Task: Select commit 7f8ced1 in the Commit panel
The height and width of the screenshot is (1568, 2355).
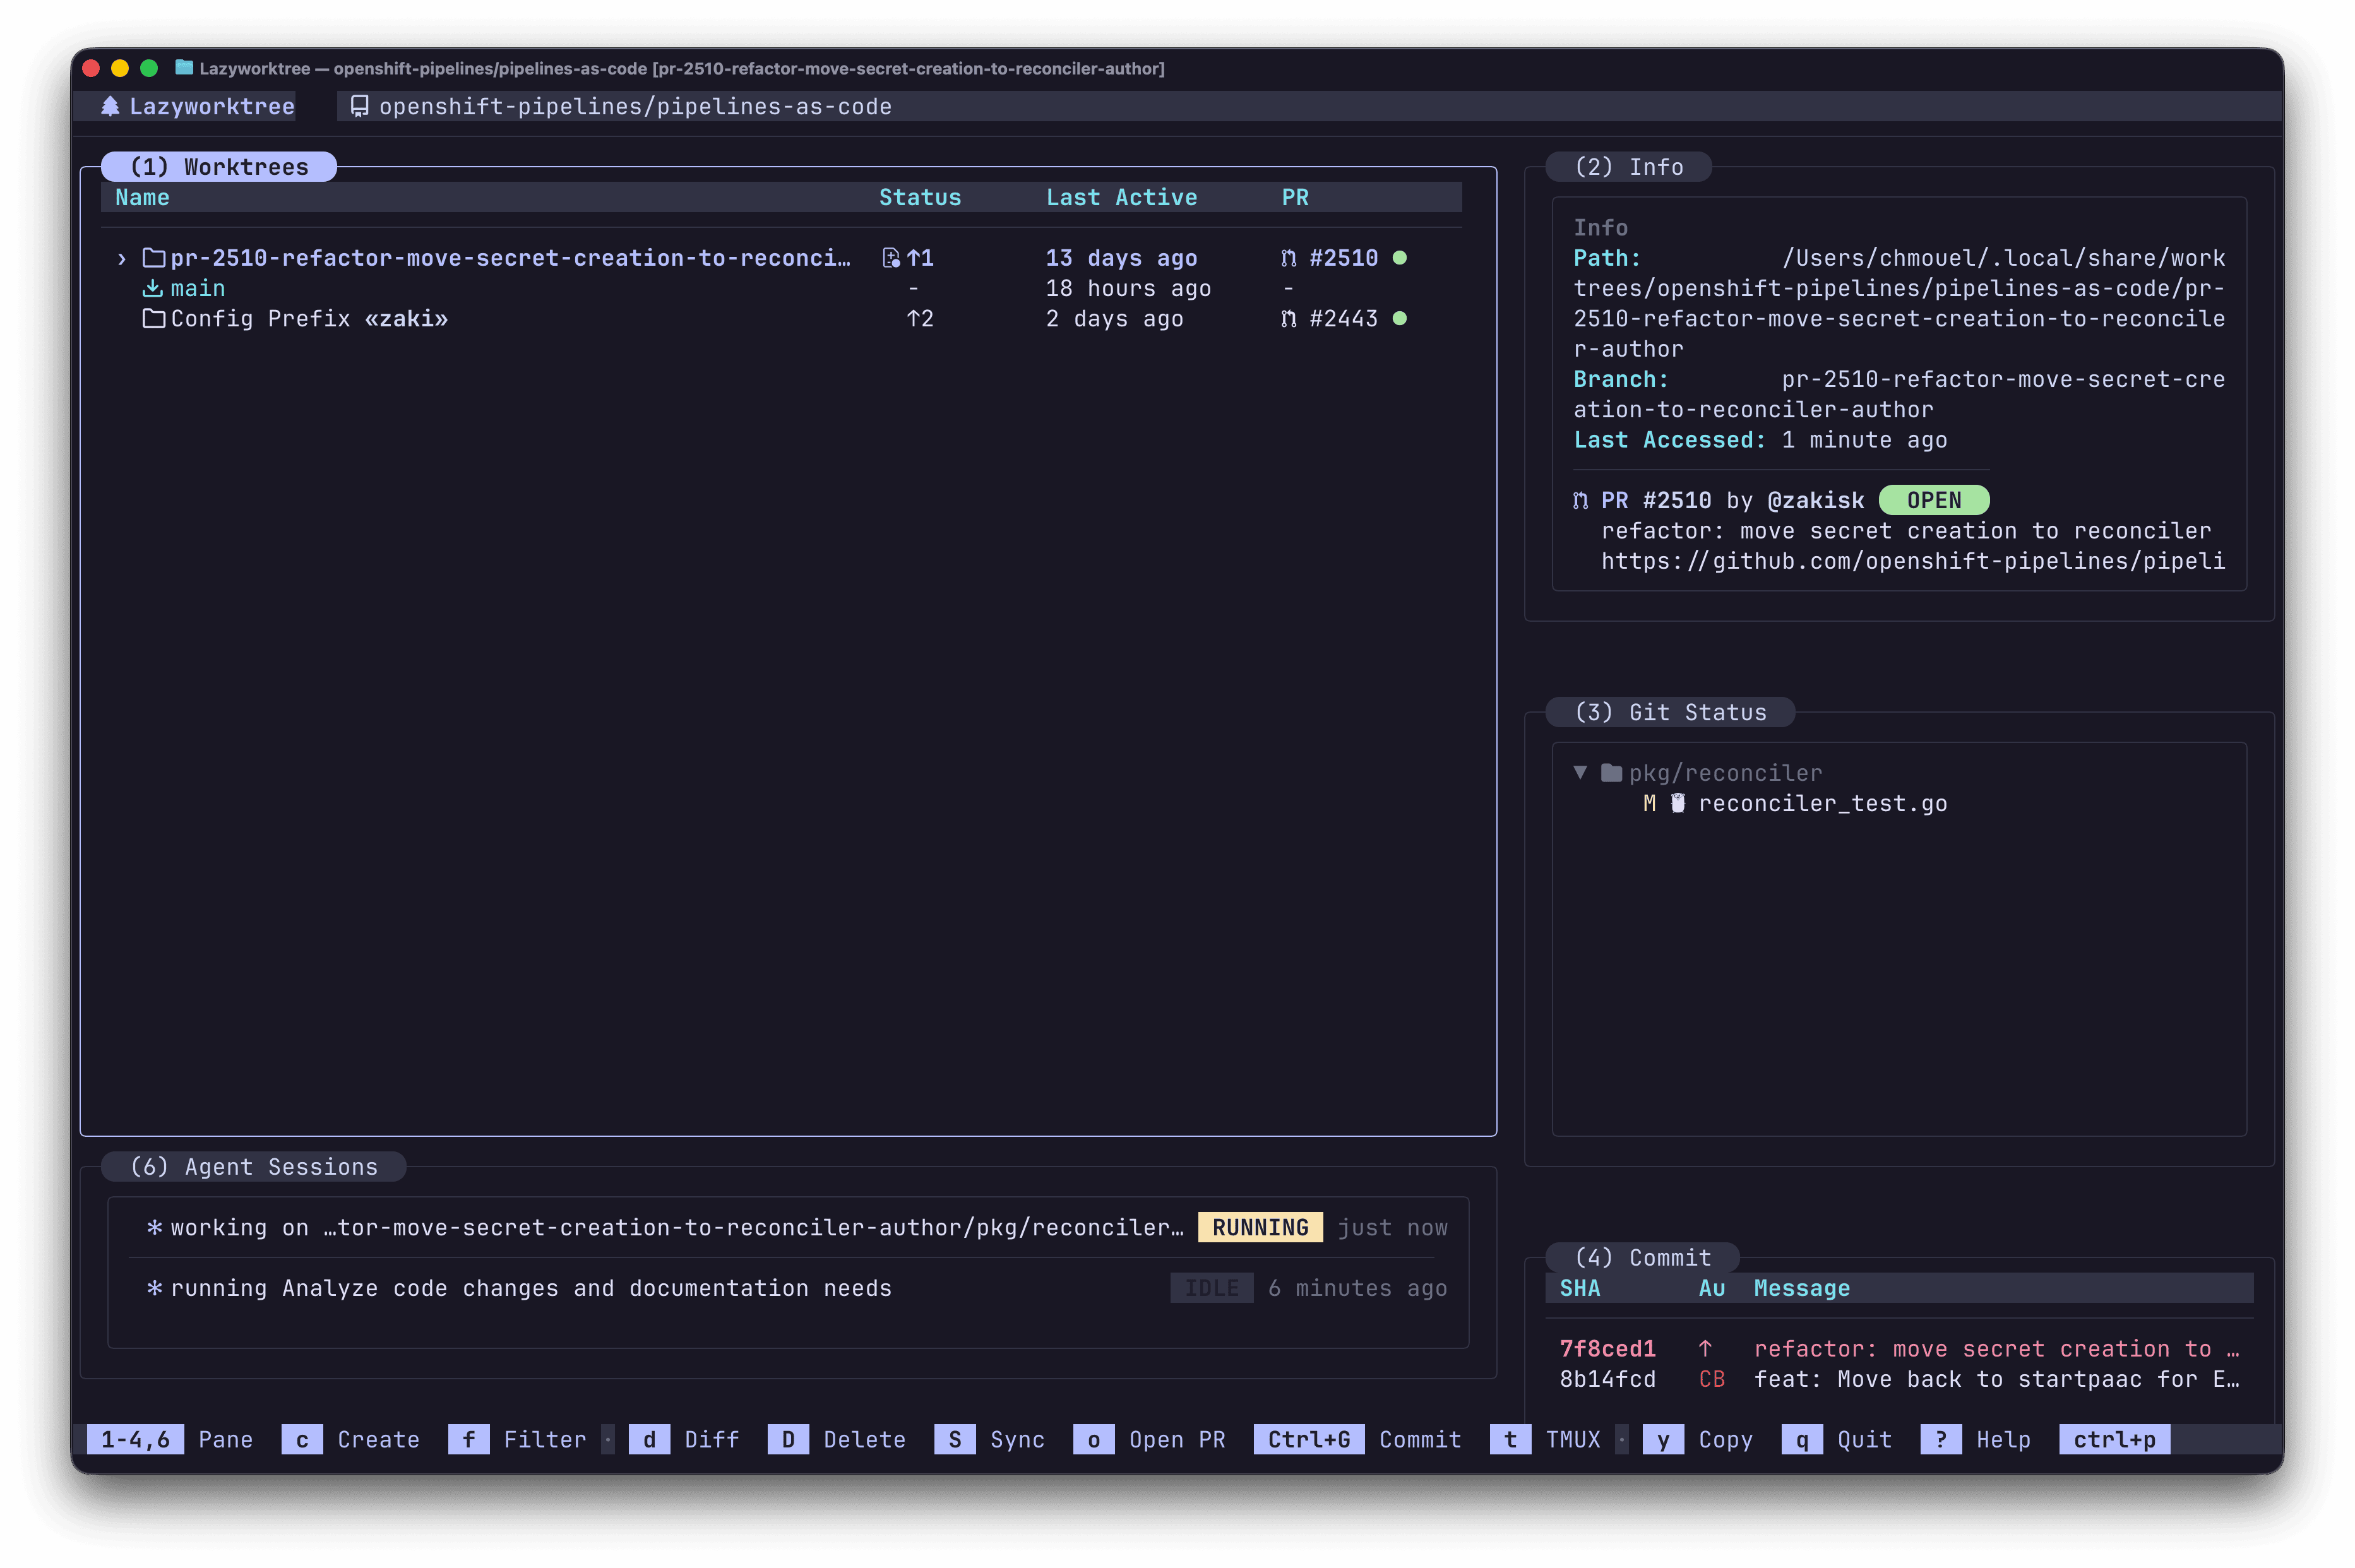Action: coord(1606,1348)
